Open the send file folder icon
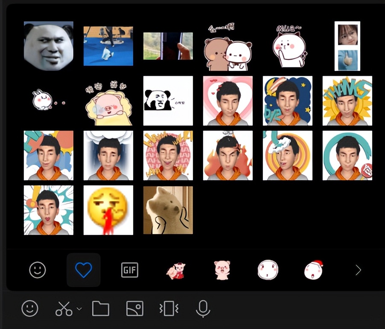Viewport: 385px width, 329px height. 100,308
